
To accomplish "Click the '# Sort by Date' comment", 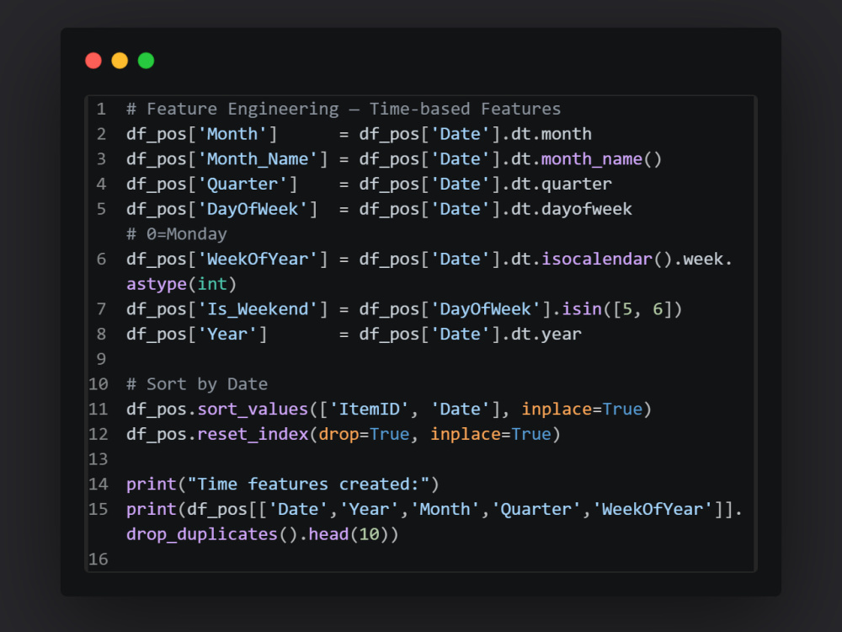I will (x=197, y=384).
